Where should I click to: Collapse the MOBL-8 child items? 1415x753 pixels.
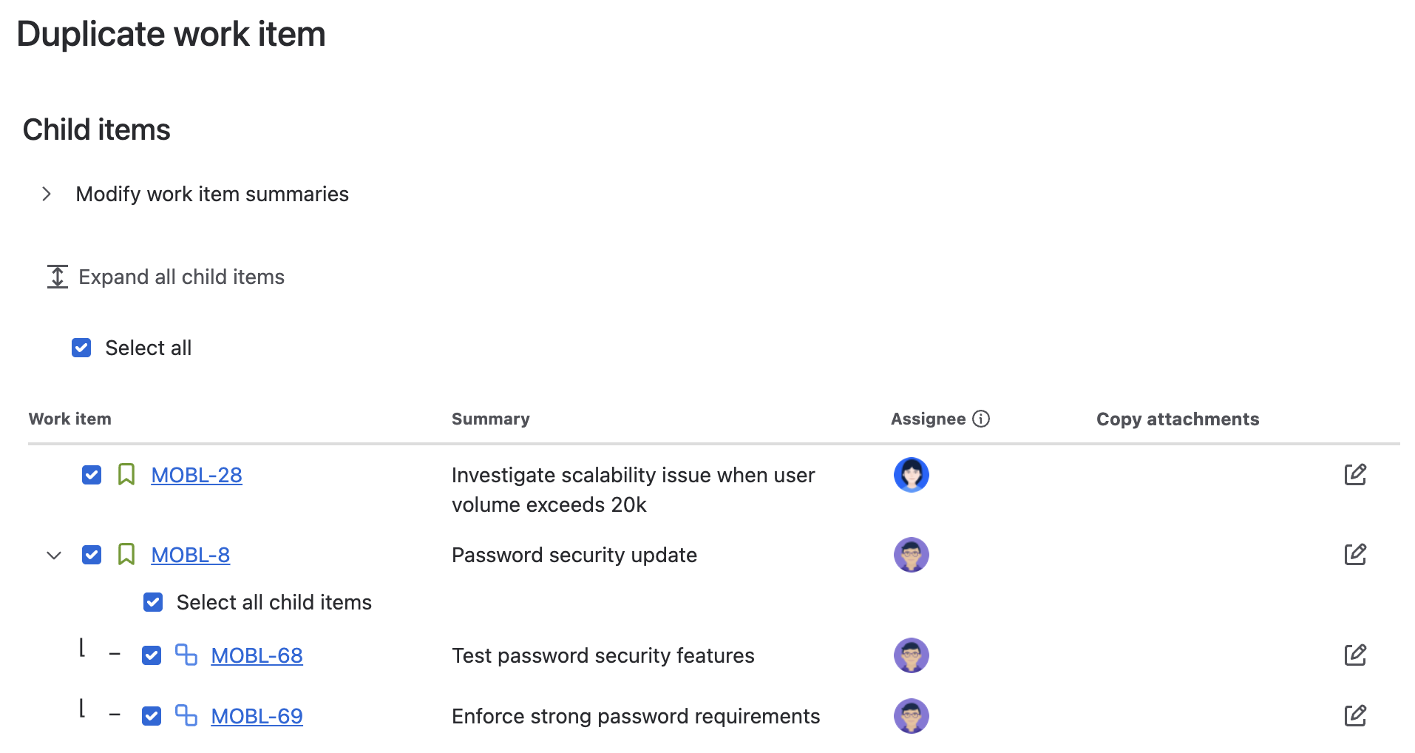(x=54, y=555)
